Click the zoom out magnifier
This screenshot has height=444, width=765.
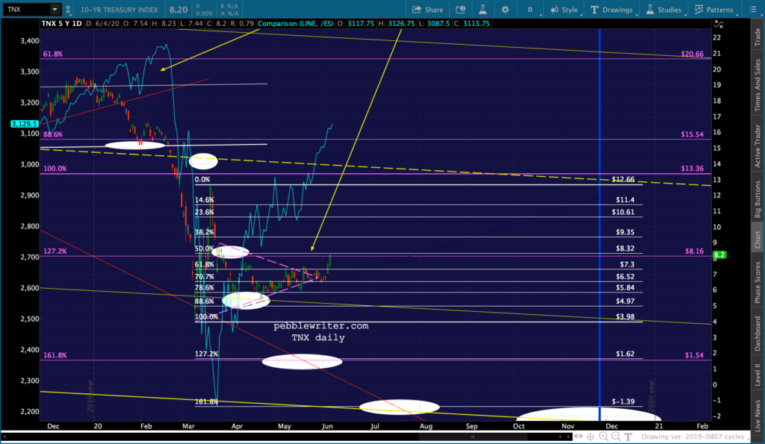pos(616,437)
